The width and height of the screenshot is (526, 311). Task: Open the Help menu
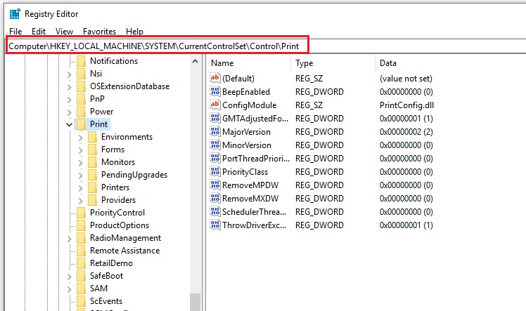[134, 32]
